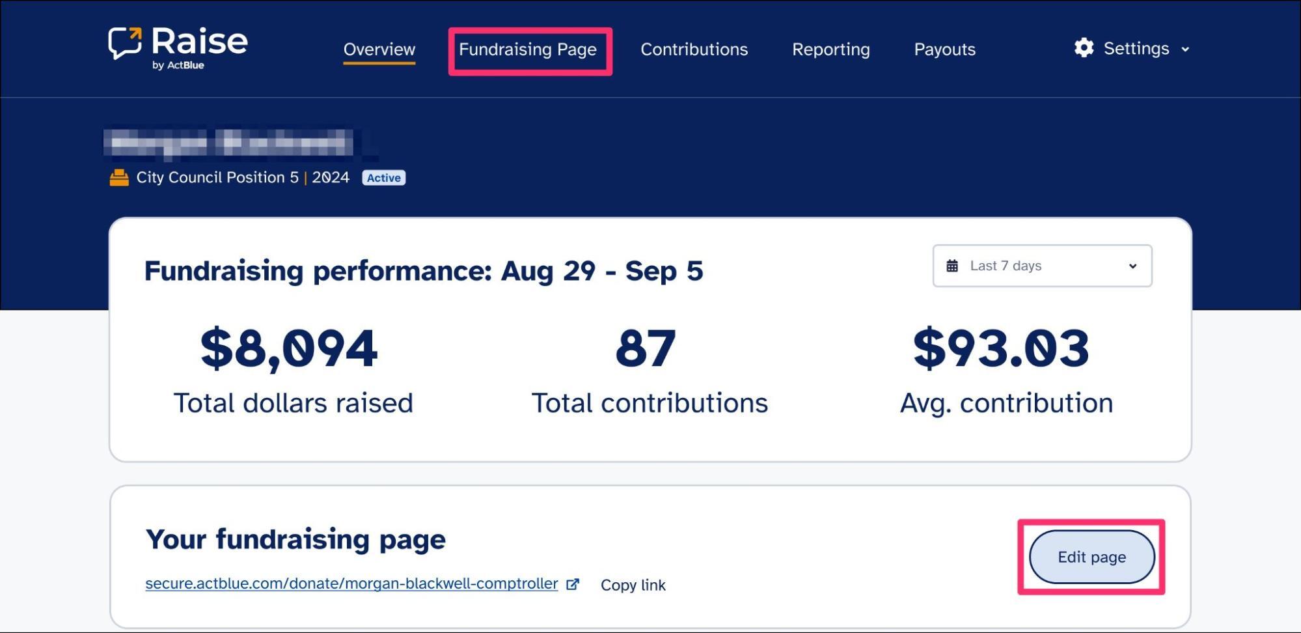Click the Raise by ActBlue logo
Screen dimensions: 1301x633
178,48
